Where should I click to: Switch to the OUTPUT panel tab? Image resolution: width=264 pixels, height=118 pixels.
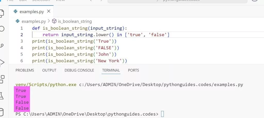pyautogui.click(x=49, y=70)
